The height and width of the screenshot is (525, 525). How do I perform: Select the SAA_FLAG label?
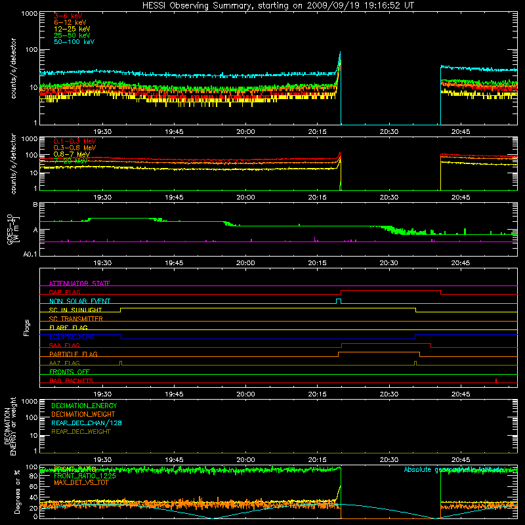point(64,345)
